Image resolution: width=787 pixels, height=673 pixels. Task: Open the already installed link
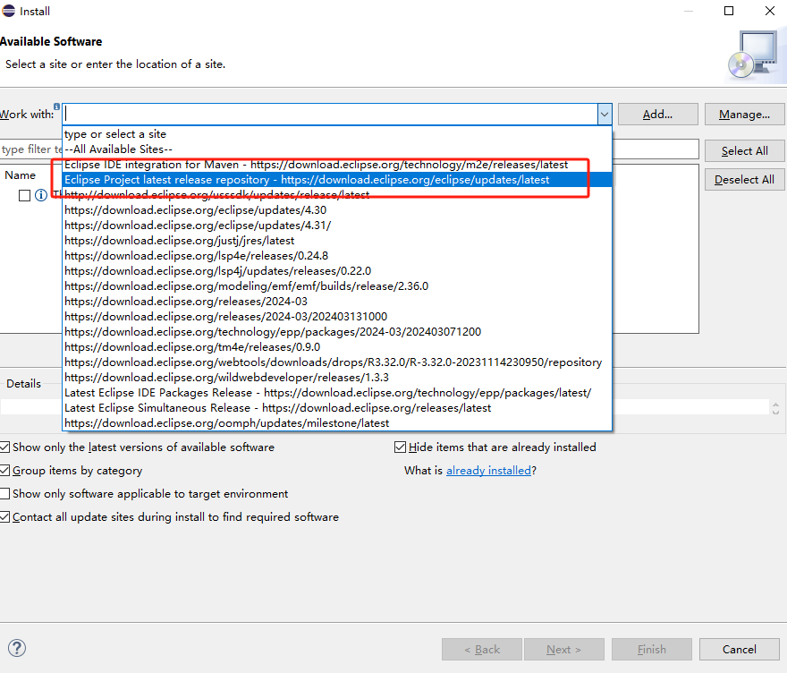(x=488, y=470)
